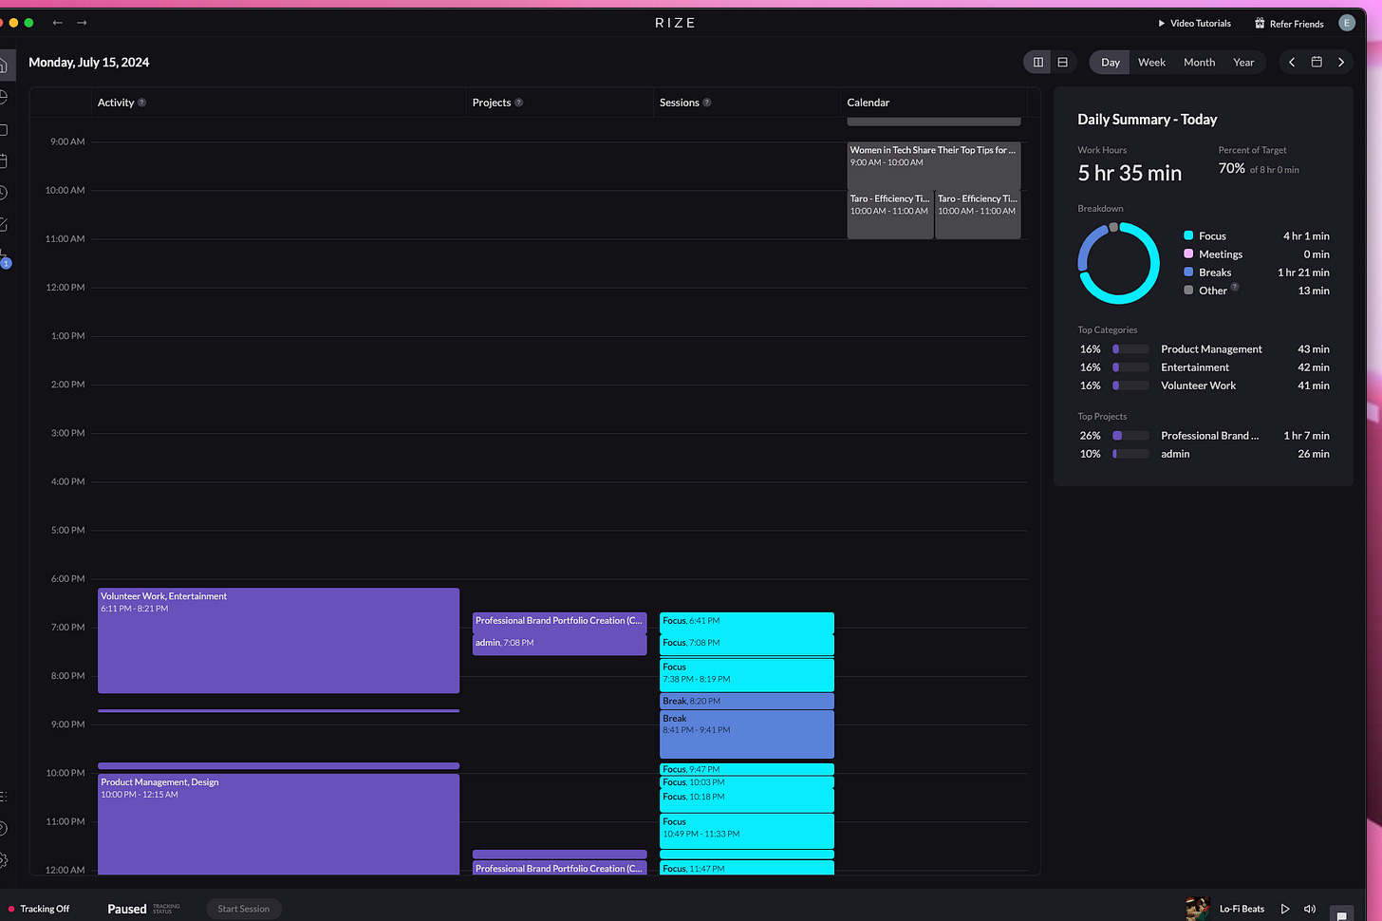Select the Break 8:41 PM session block
Viewport: 1382px width, 921px height.
click(747, 735)
